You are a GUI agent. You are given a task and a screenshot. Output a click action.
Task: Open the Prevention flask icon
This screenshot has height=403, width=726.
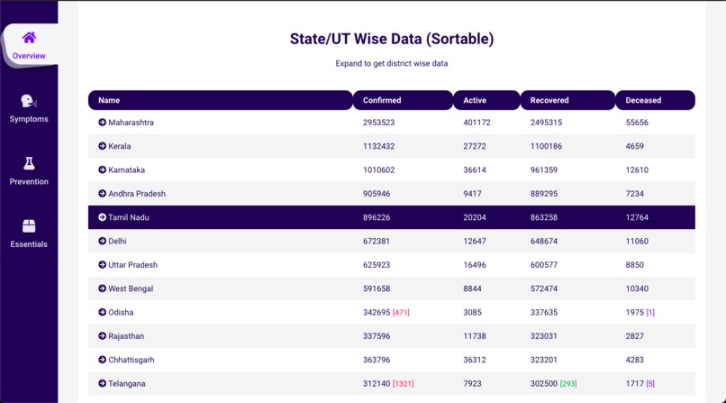[x=29, y=163]
